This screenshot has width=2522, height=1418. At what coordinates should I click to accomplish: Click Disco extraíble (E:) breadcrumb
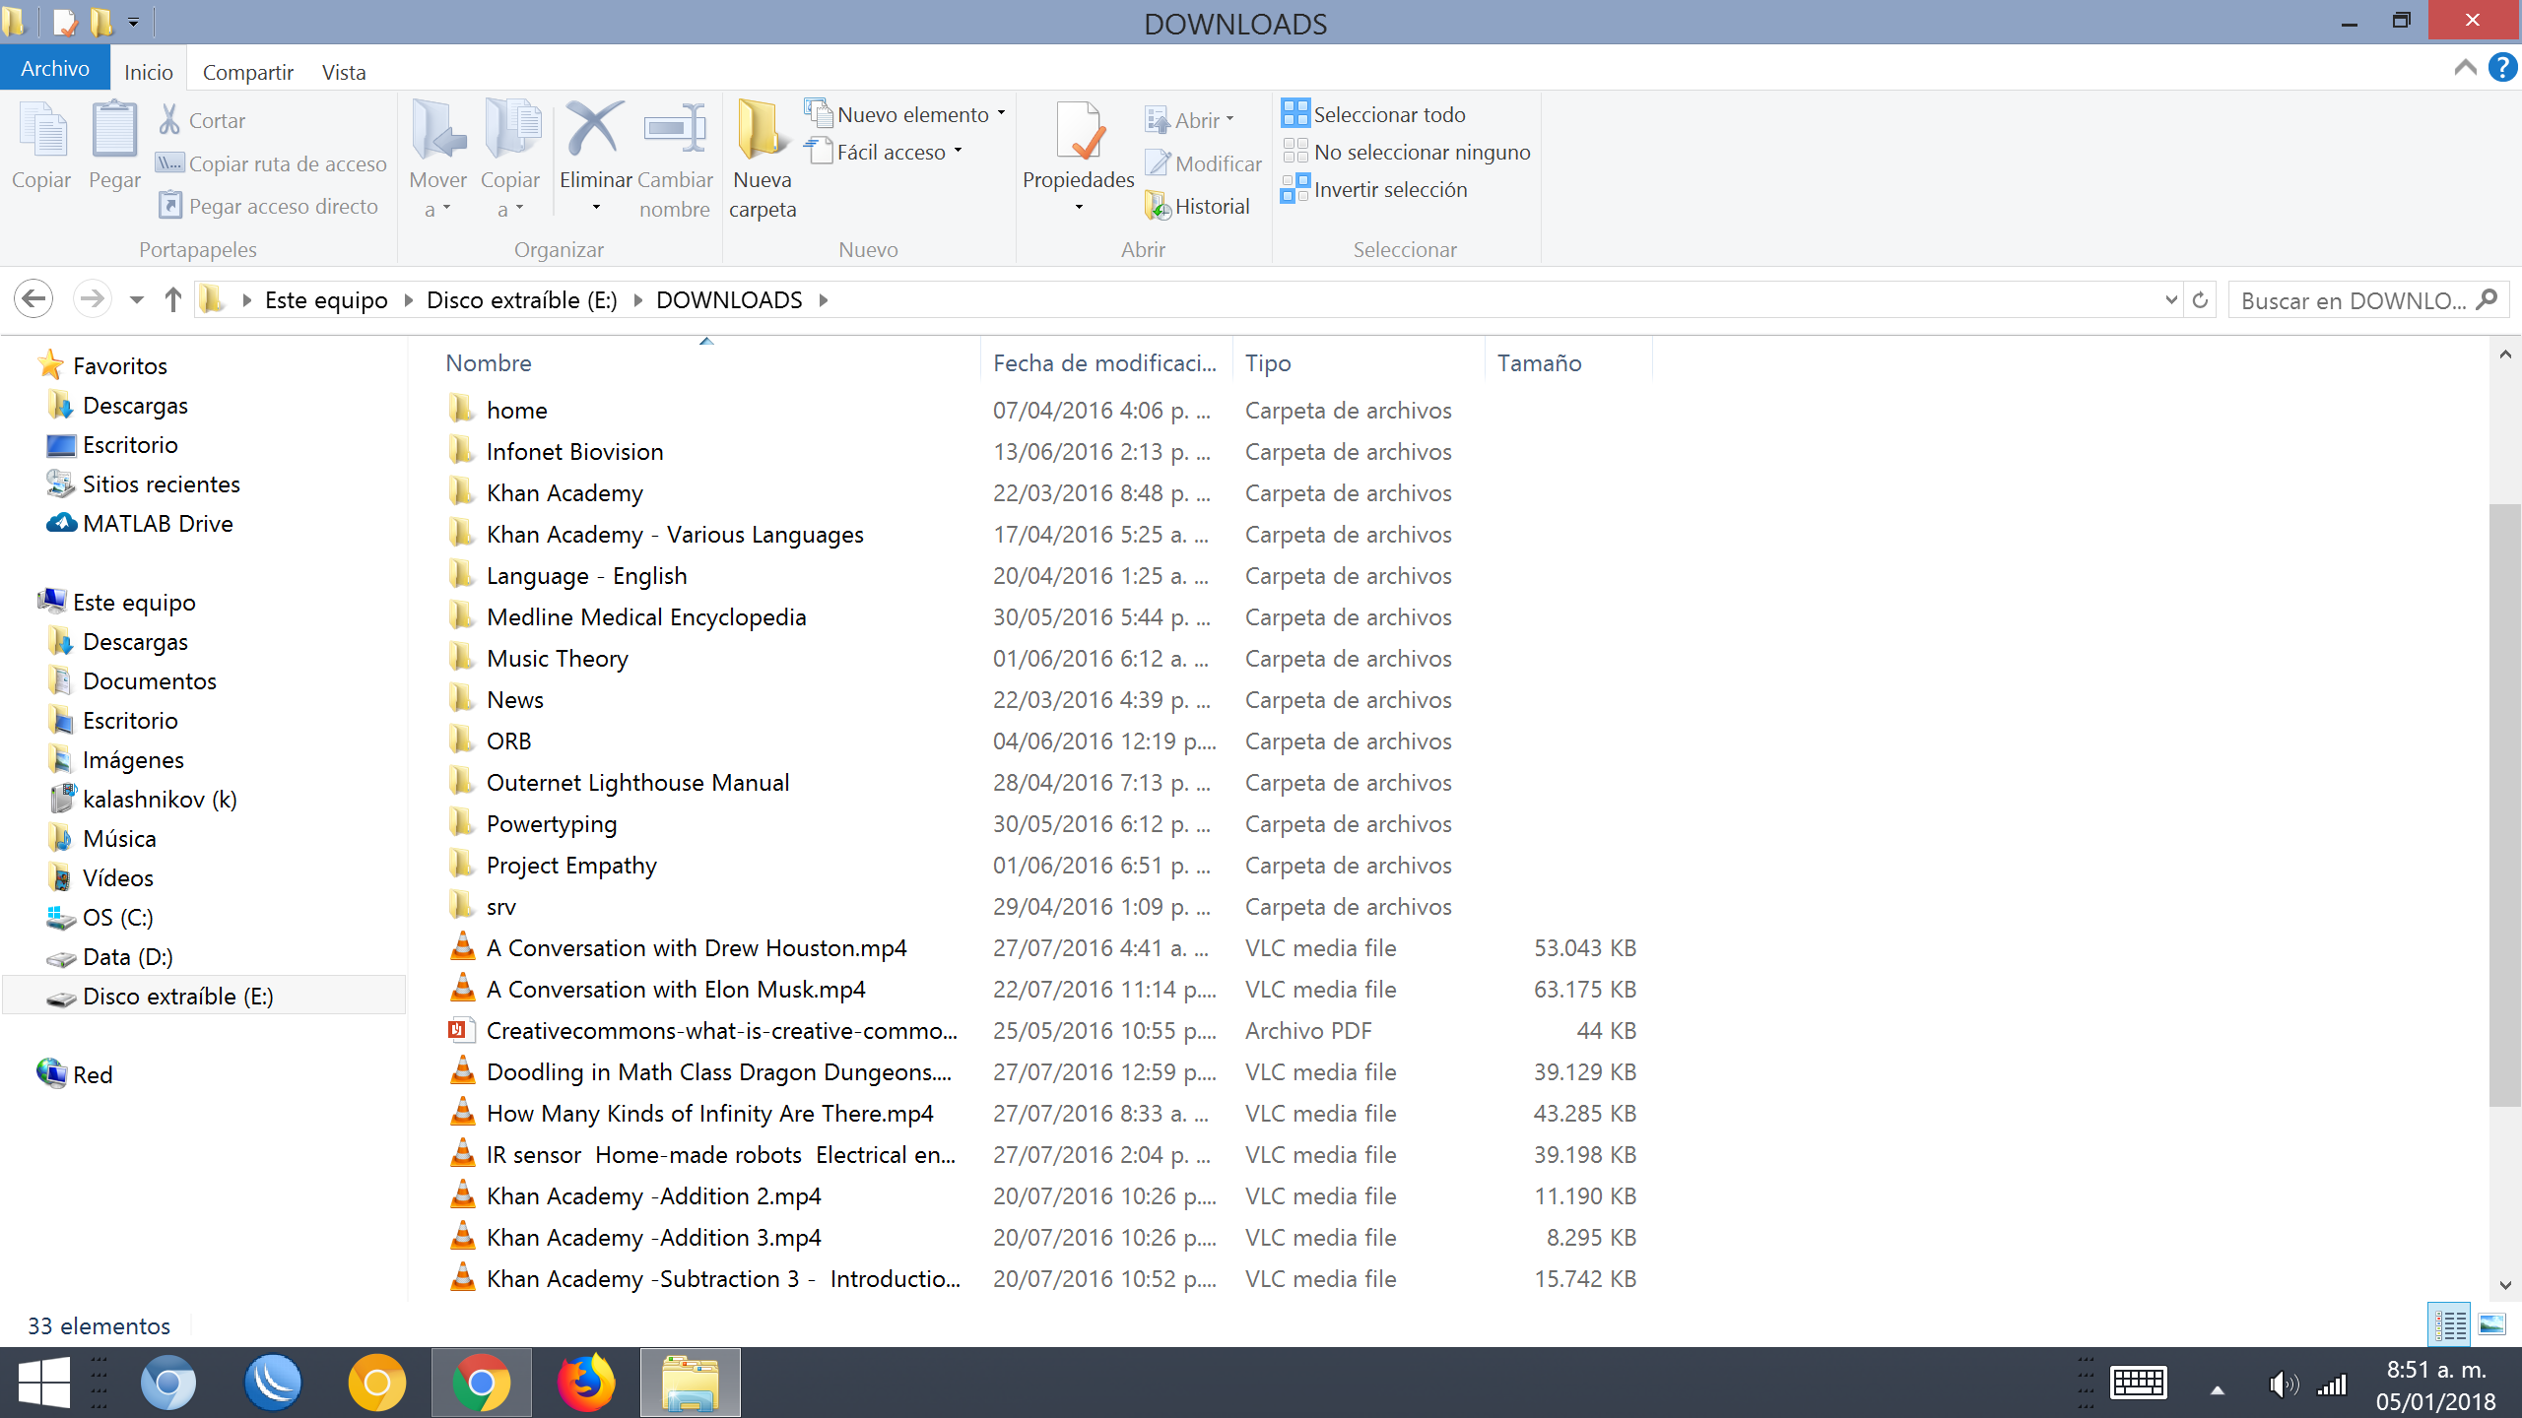point(522,299)
